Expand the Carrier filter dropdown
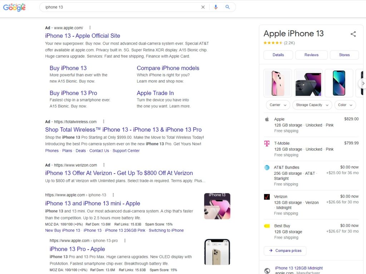The width and height of the screenshot is (366, 274). pyautogui.click(x=278, y=105)
